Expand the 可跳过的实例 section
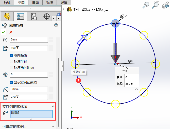The height and width of the screenshot is (129, 170). tap(53, 126)
